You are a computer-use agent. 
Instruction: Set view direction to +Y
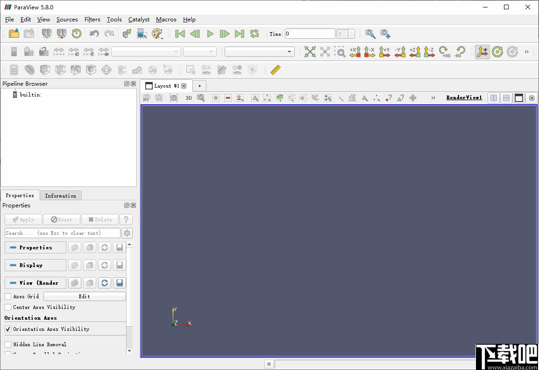click(x=385, y=52)
